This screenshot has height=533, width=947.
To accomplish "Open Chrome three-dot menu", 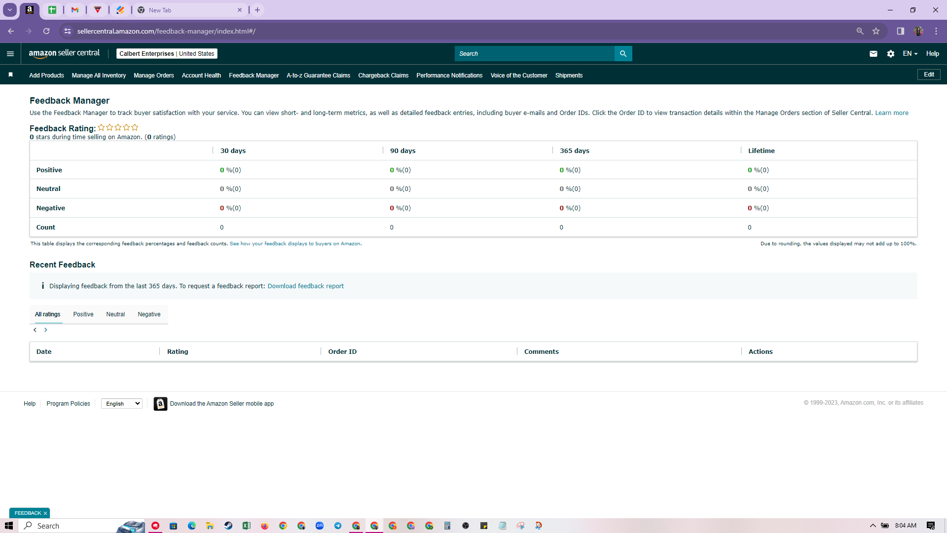I will [x=936, y=31].
